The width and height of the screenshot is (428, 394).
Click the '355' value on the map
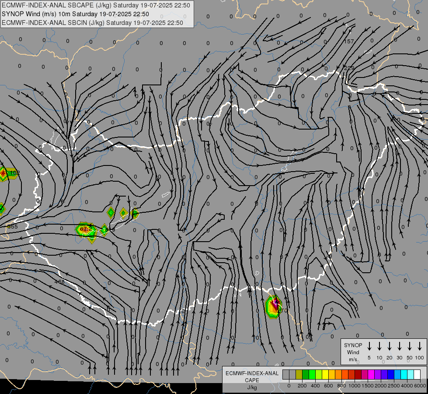[x=13, y=227]
